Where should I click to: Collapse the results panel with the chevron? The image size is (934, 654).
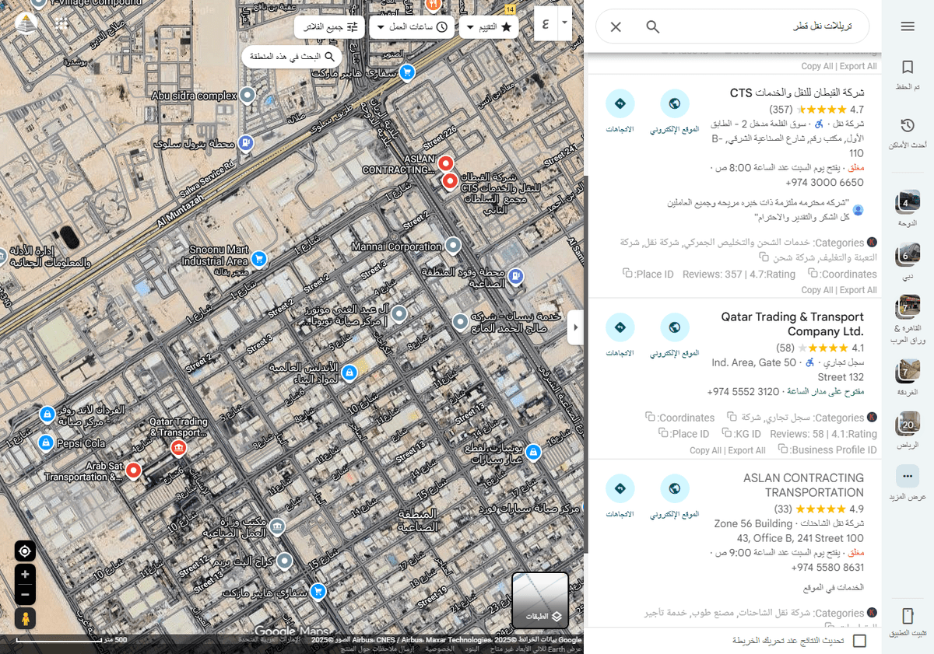point(576,327)
